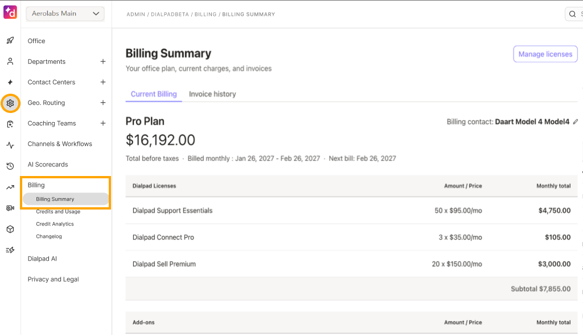
Task: Click the Daart Model 4 Model4 contact name
Action: tap(532, 122)
